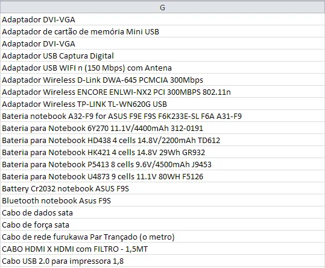Select Adaptador Wireless D-Link DWA-645 cell
325x268 pixels.
coord(163,80)
